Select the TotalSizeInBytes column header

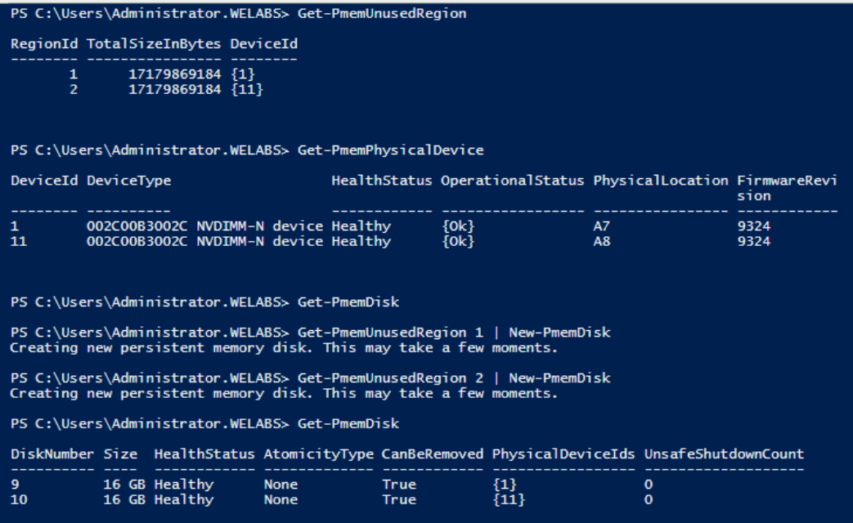pyautogui.click(x=155, y=43)
